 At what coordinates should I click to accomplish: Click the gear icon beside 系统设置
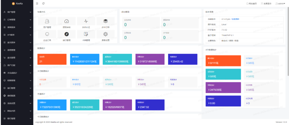coord(4,103)
